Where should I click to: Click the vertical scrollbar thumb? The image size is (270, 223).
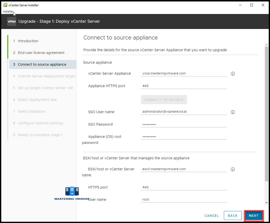point(267,114)
